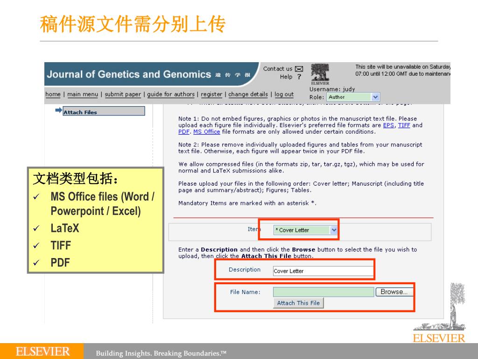
Task: Open the main menu link
Action: pos(83,94)
